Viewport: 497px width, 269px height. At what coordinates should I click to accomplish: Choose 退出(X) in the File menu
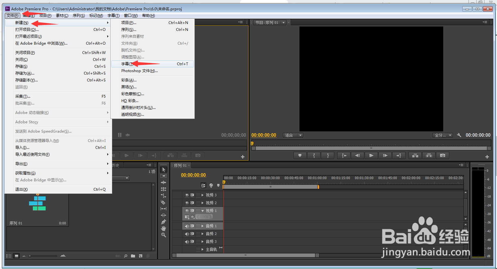click(x=58, y=189)
